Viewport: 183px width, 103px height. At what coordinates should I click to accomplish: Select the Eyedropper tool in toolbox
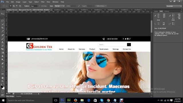click(3, 31)
